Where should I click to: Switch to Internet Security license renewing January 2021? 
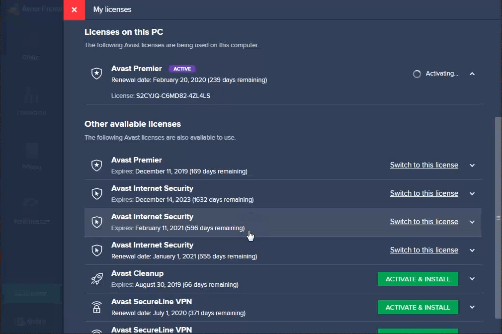point(424,250)
